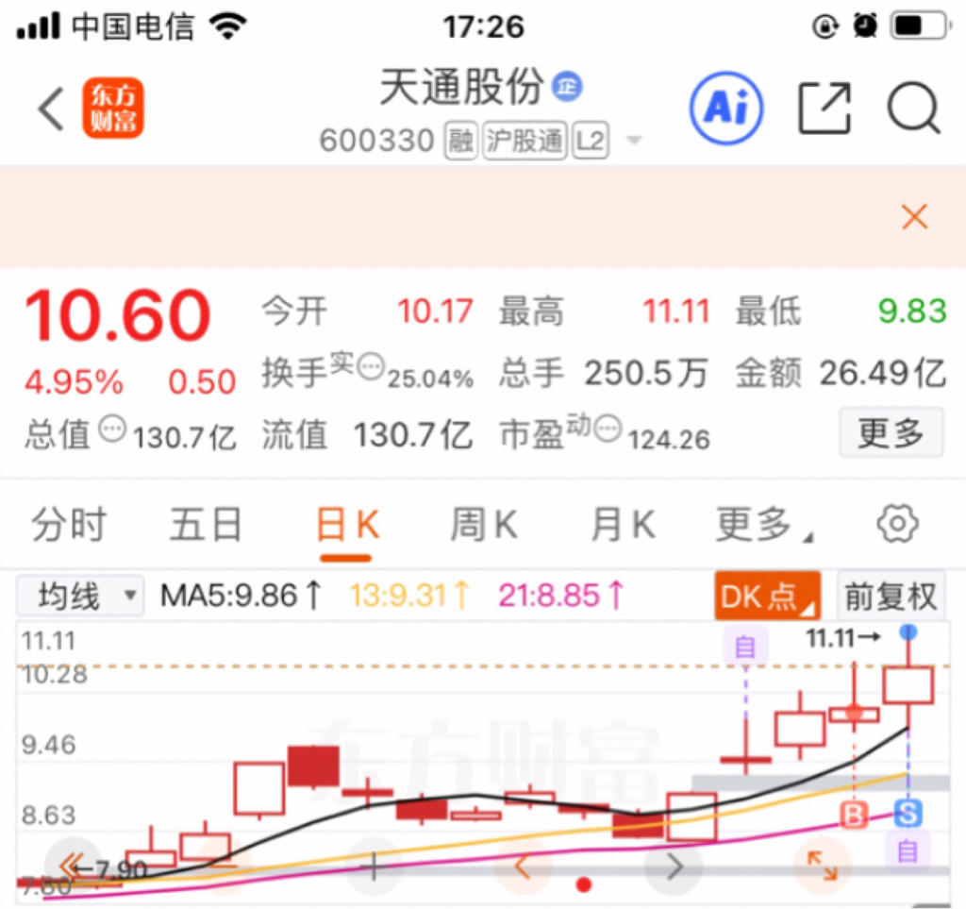
Task: Close the orange banner with X
Action: [x=915, y=217]
